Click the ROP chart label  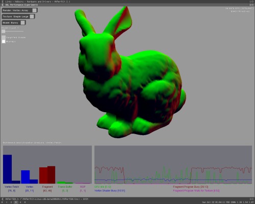click(83, 187)
